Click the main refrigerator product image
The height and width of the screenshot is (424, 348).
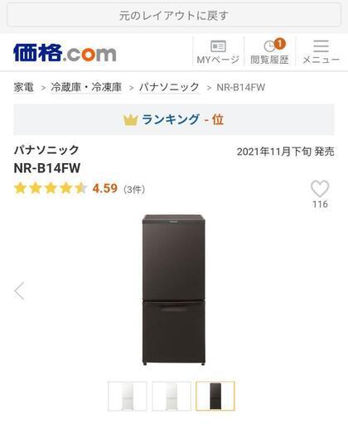coord(174,290)
